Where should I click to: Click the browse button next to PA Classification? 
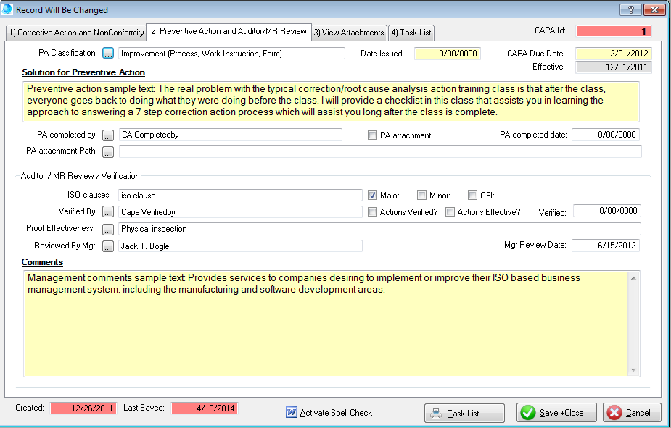108,53
